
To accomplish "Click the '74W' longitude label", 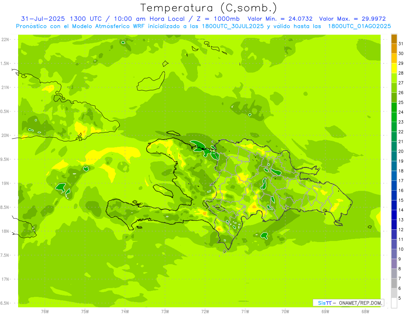I will tap(125, 312).
